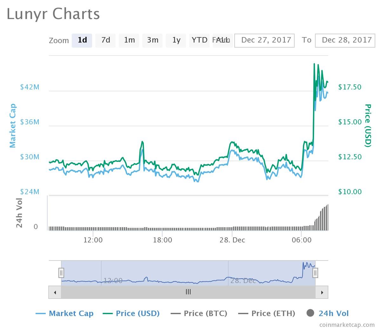This screenshot has width=381, height=330.
Task: Click the $36M market cap axis label
Action: coord(30,122)
